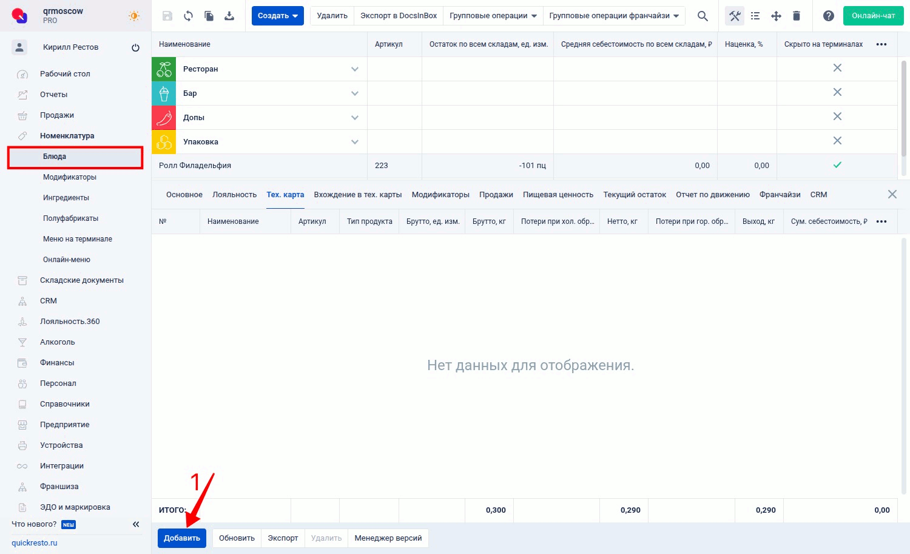Click the refresh icon in the top toolbar
Image resolution: width=910 pixels, height=554 pixels.
pos(188,15)
